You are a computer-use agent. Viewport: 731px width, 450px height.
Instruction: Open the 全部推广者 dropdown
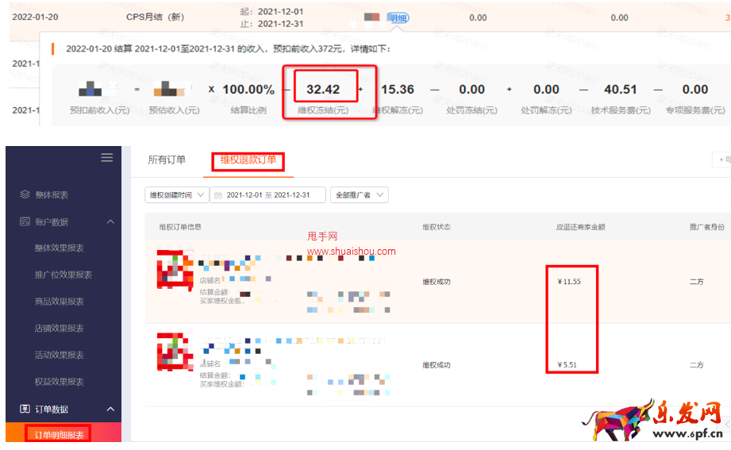click(x=360, y=195)
